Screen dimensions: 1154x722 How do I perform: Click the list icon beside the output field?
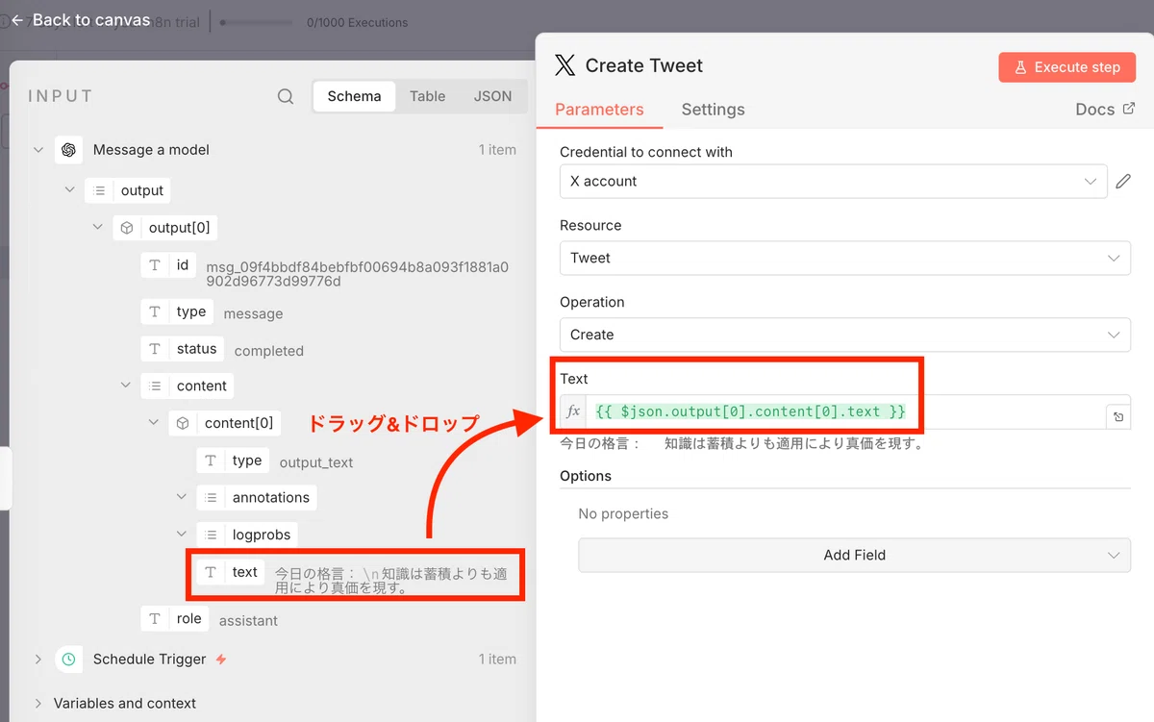click(x=98, y=190)
